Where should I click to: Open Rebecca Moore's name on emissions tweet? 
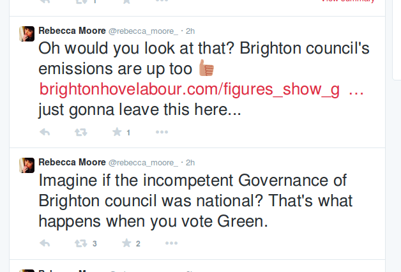point(72,31)
